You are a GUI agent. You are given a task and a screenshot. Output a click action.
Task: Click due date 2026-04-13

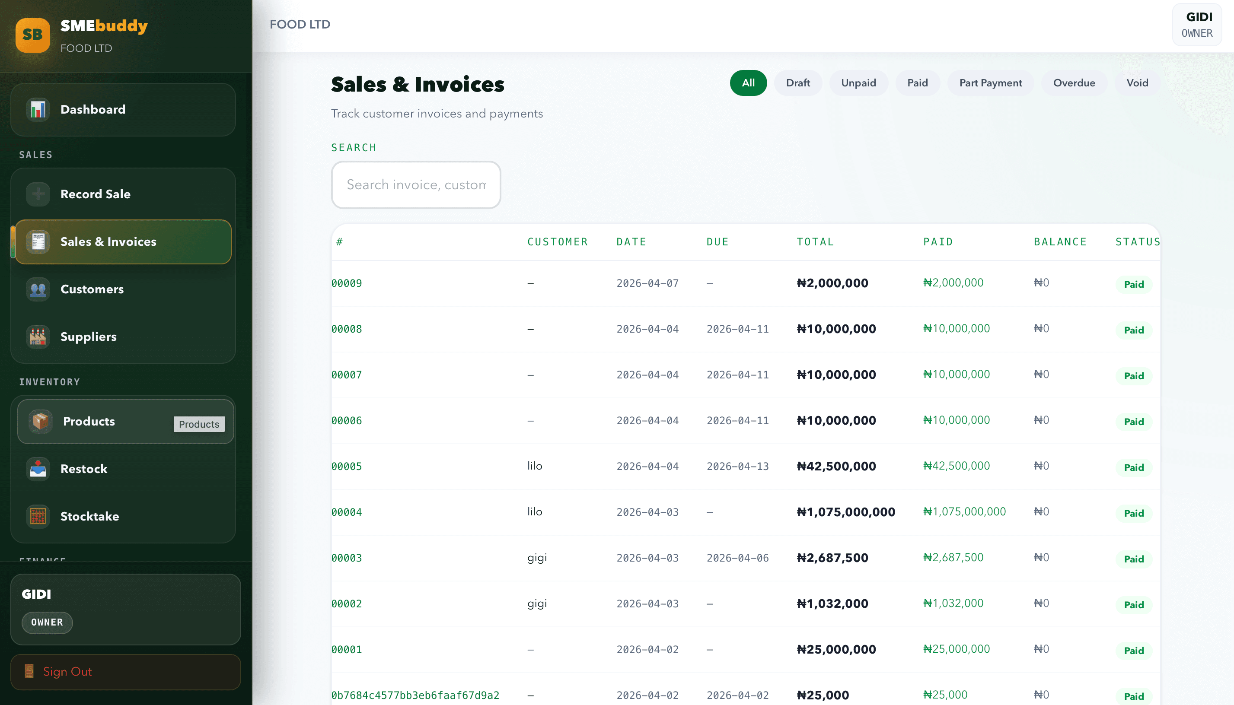tap(737, 466)
